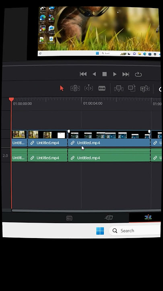
Task: Open the Windows Start menu
Action: coord(100,231)
